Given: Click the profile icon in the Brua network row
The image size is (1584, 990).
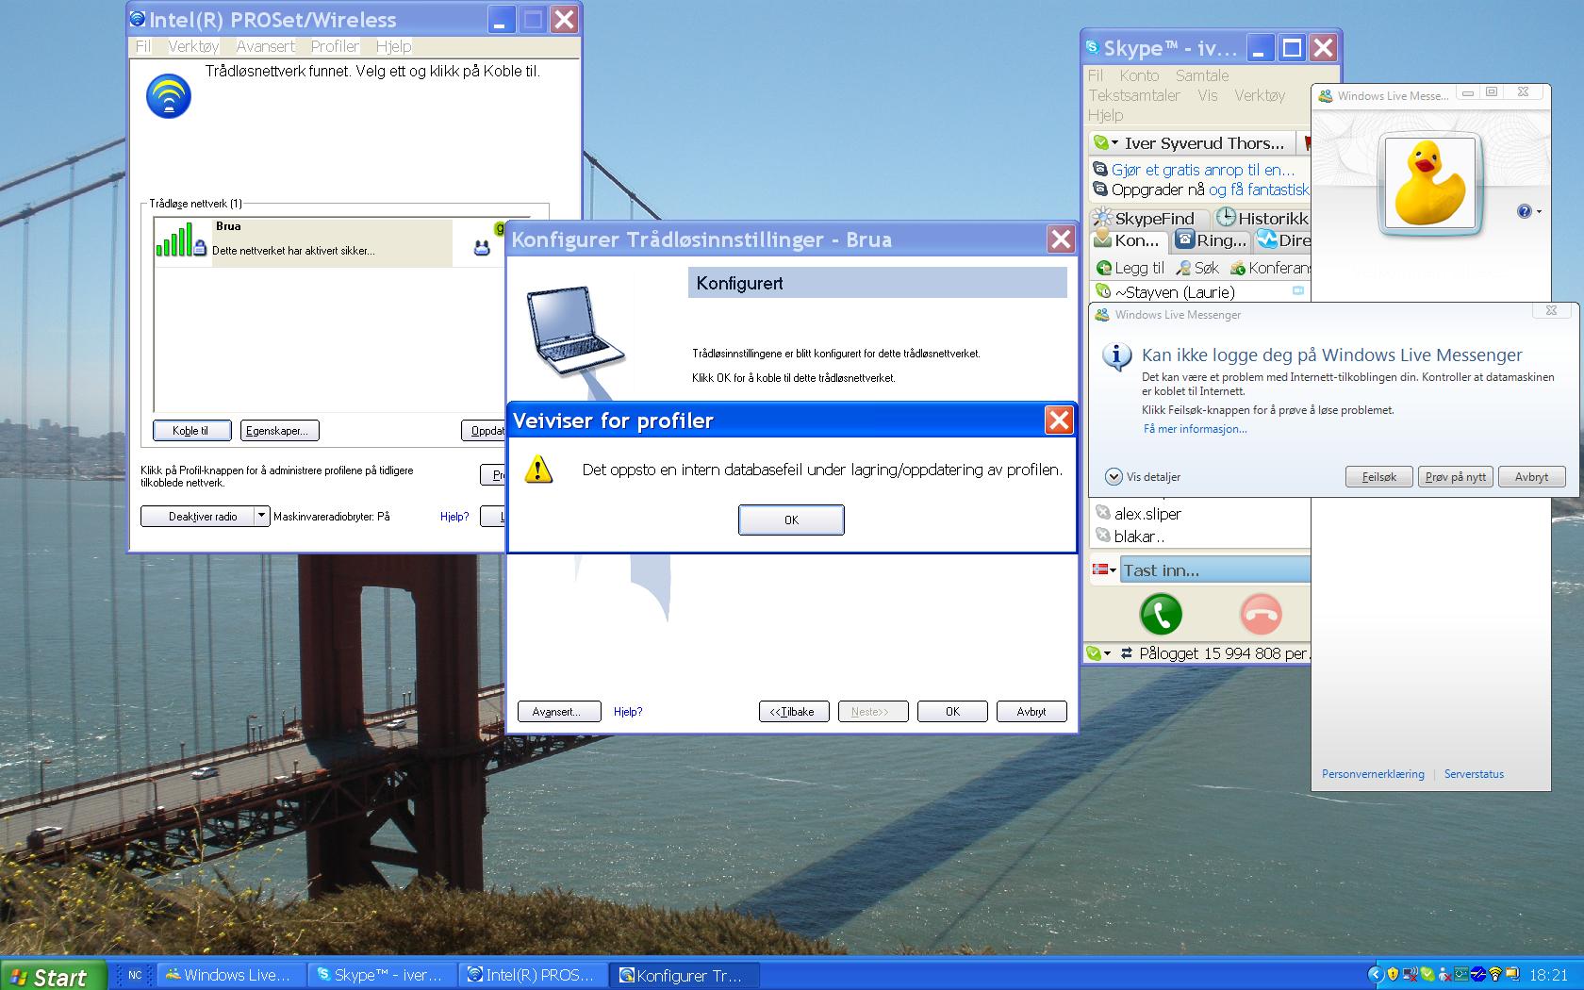Looking at the screenshot, I should [482, 248].
